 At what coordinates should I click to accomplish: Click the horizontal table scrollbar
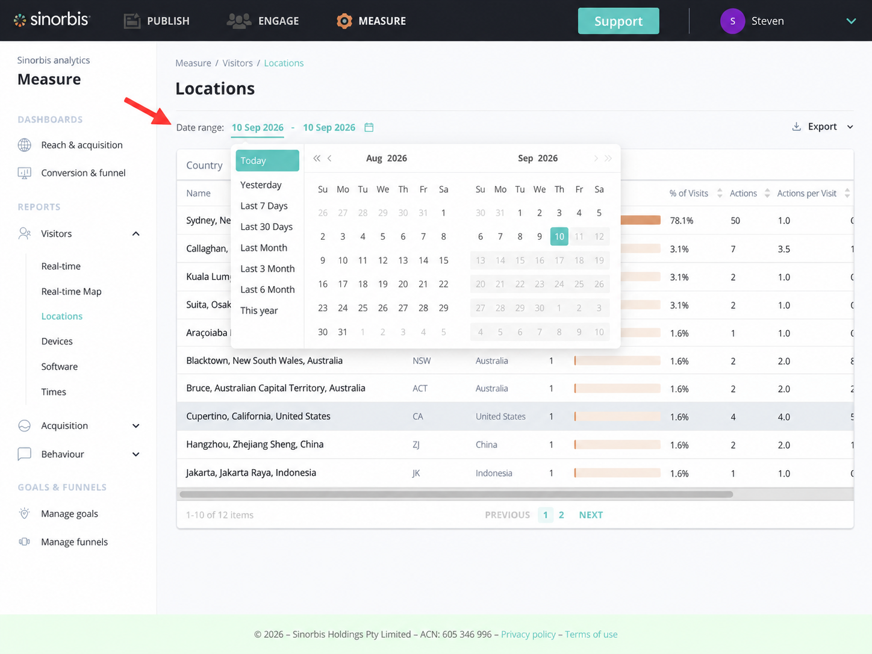pos(456,494)
